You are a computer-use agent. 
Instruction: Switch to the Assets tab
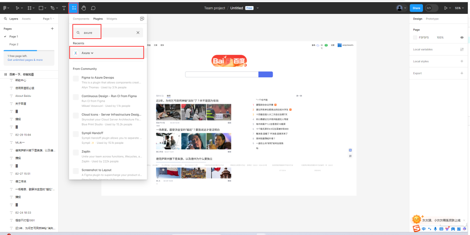26,19
